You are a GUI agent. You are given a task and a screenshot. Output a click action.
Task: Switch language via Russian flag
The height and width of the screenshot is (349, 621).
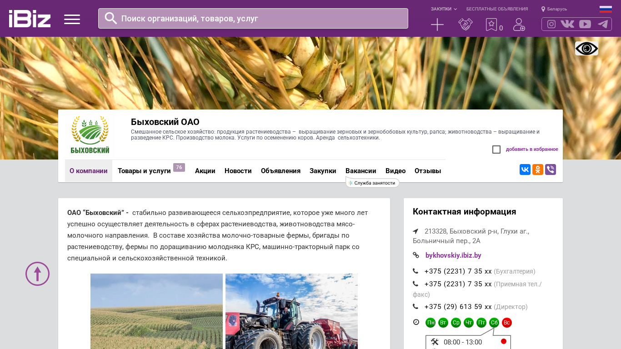pyautogui.click(x=606, y=9)
